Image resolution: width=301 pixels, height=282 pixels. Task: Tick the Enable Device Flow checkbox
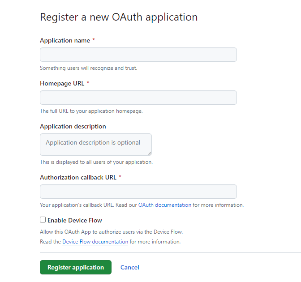(43, 220)
